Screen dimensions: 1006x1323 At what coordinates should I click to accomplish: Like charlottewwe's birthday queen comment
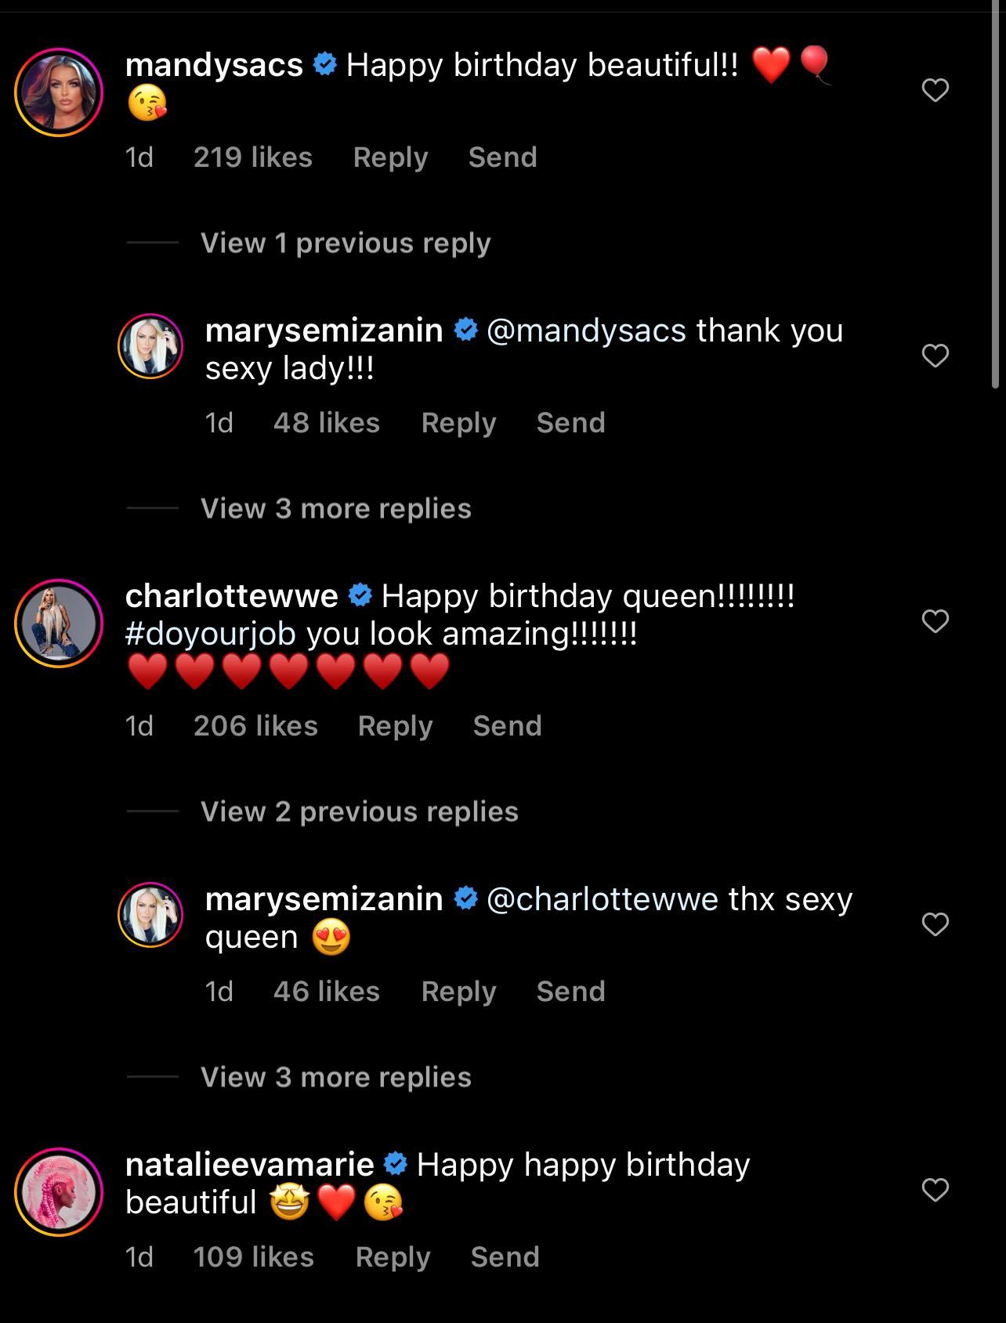[935, 621]
